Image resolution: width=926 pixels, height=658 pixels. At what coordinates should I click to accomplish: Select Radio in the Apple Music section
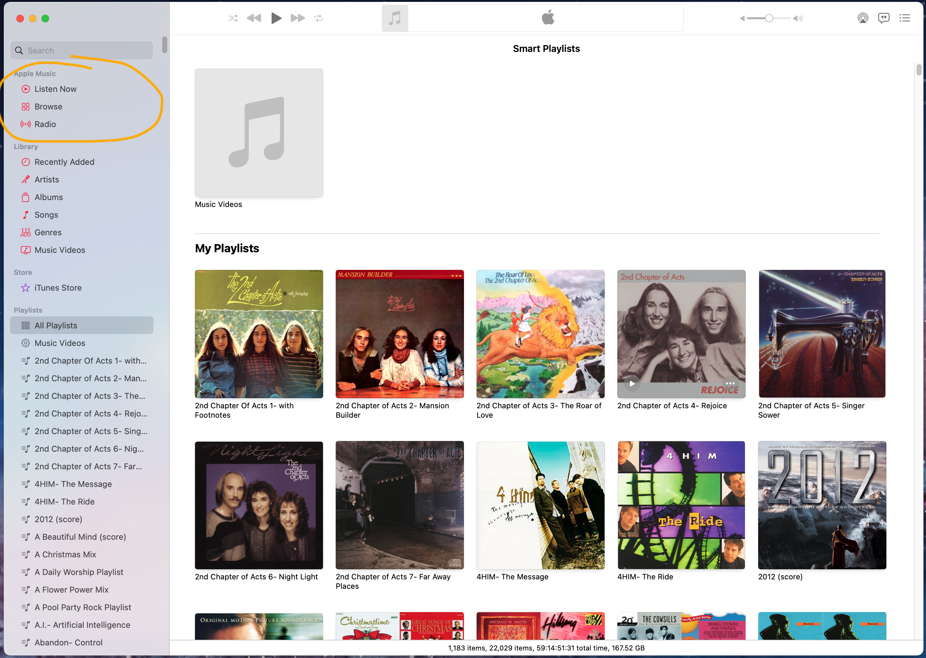(x=45, y=124)
